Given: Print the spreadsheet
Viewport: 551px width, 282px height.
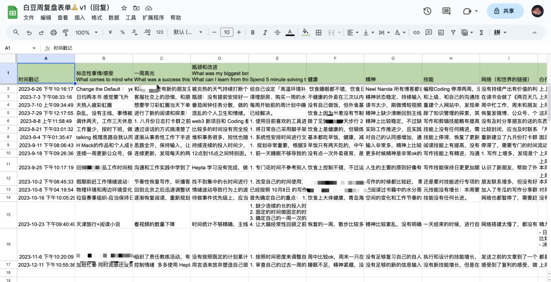Looking at the screenshot, I should 54,32.
